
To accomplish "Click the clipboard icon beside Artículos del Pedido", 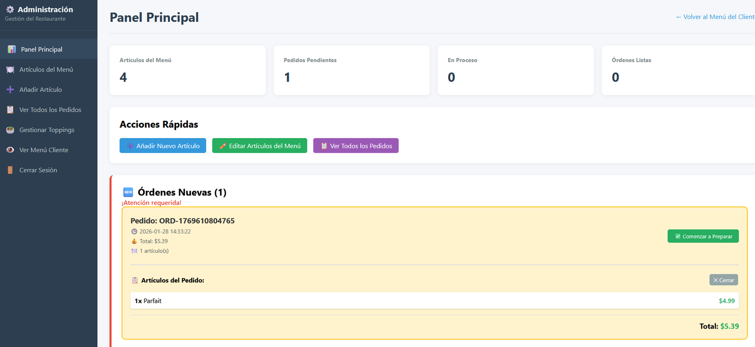I will pyautogui.click(x=134, y=280).
